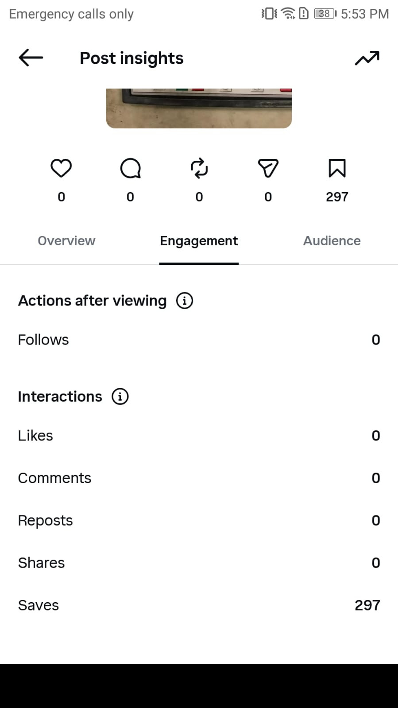Image resolution: width=398 pixels, height=708 pixels.
Task: Tap the Likes interactions row
Action: (199, 436)
